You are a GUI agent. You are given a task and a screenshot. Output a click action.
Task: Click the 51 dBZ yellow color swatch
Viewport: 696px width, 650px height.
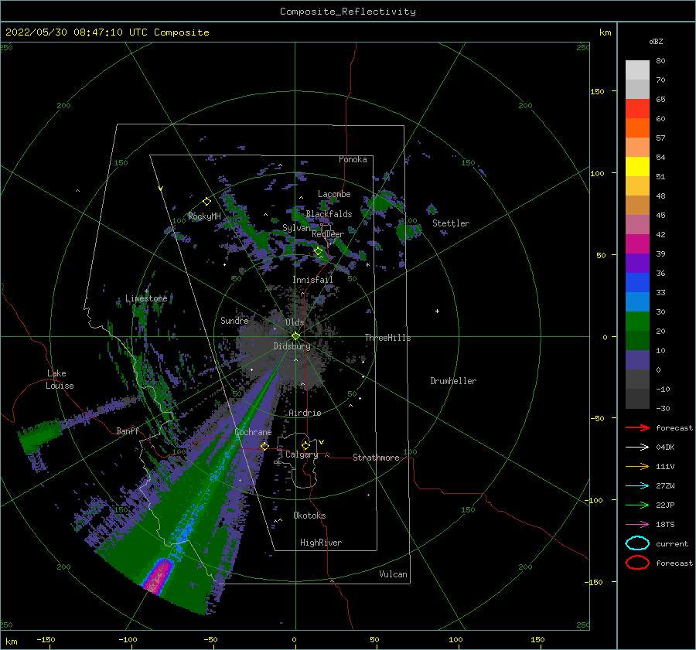[x=637, y=166]
